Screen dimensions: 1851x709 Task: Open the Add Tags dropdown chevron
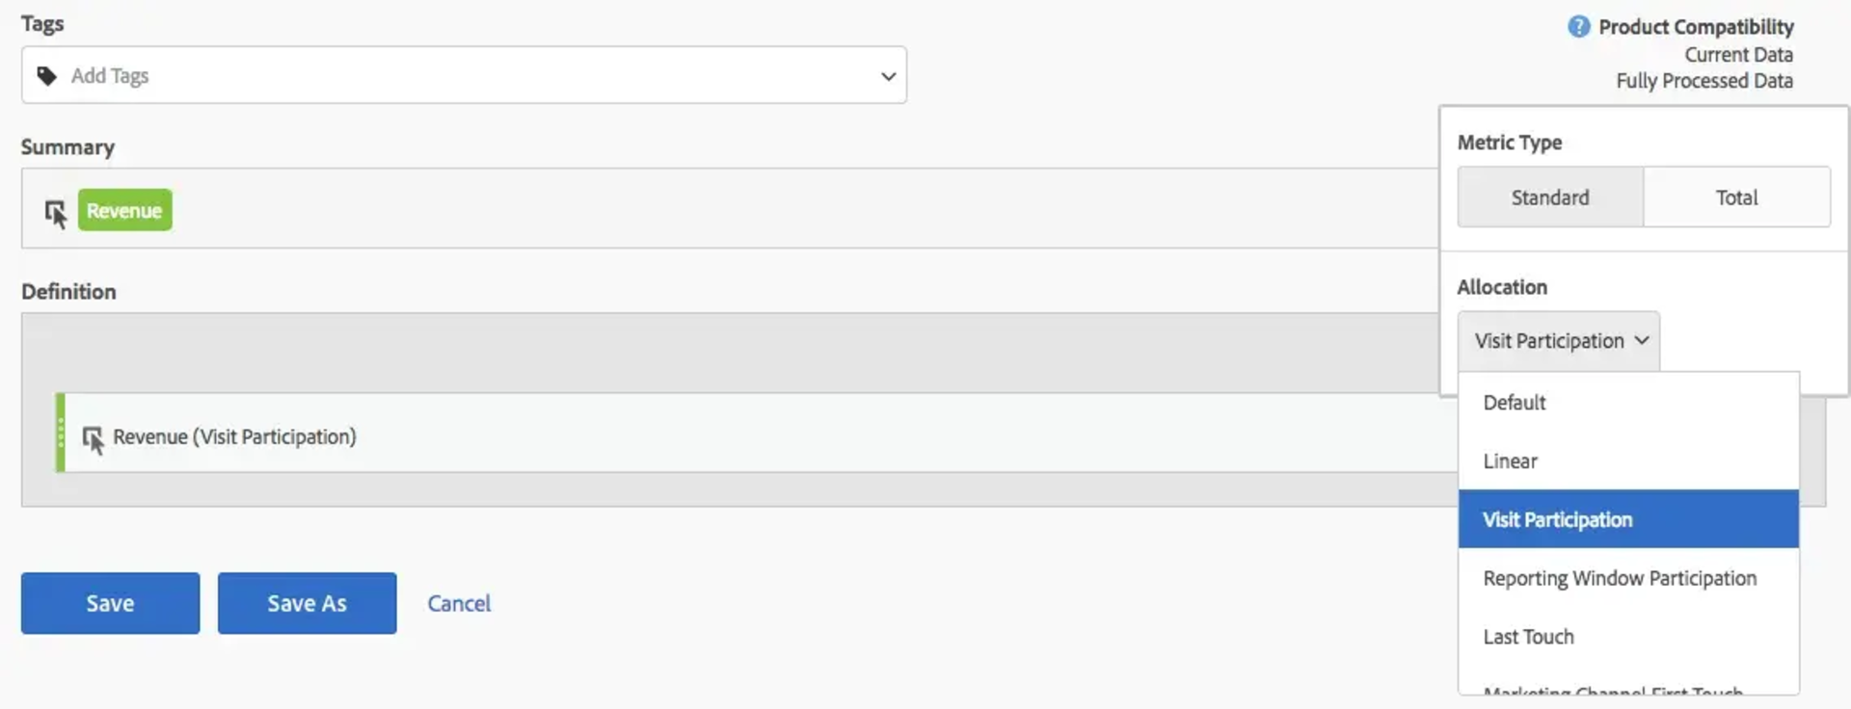(x=886, y=75)
